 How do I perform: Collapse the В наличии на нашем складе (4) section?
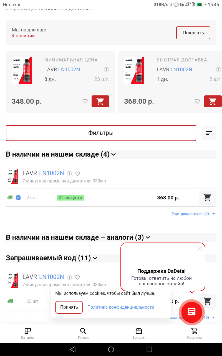(113, 154)
